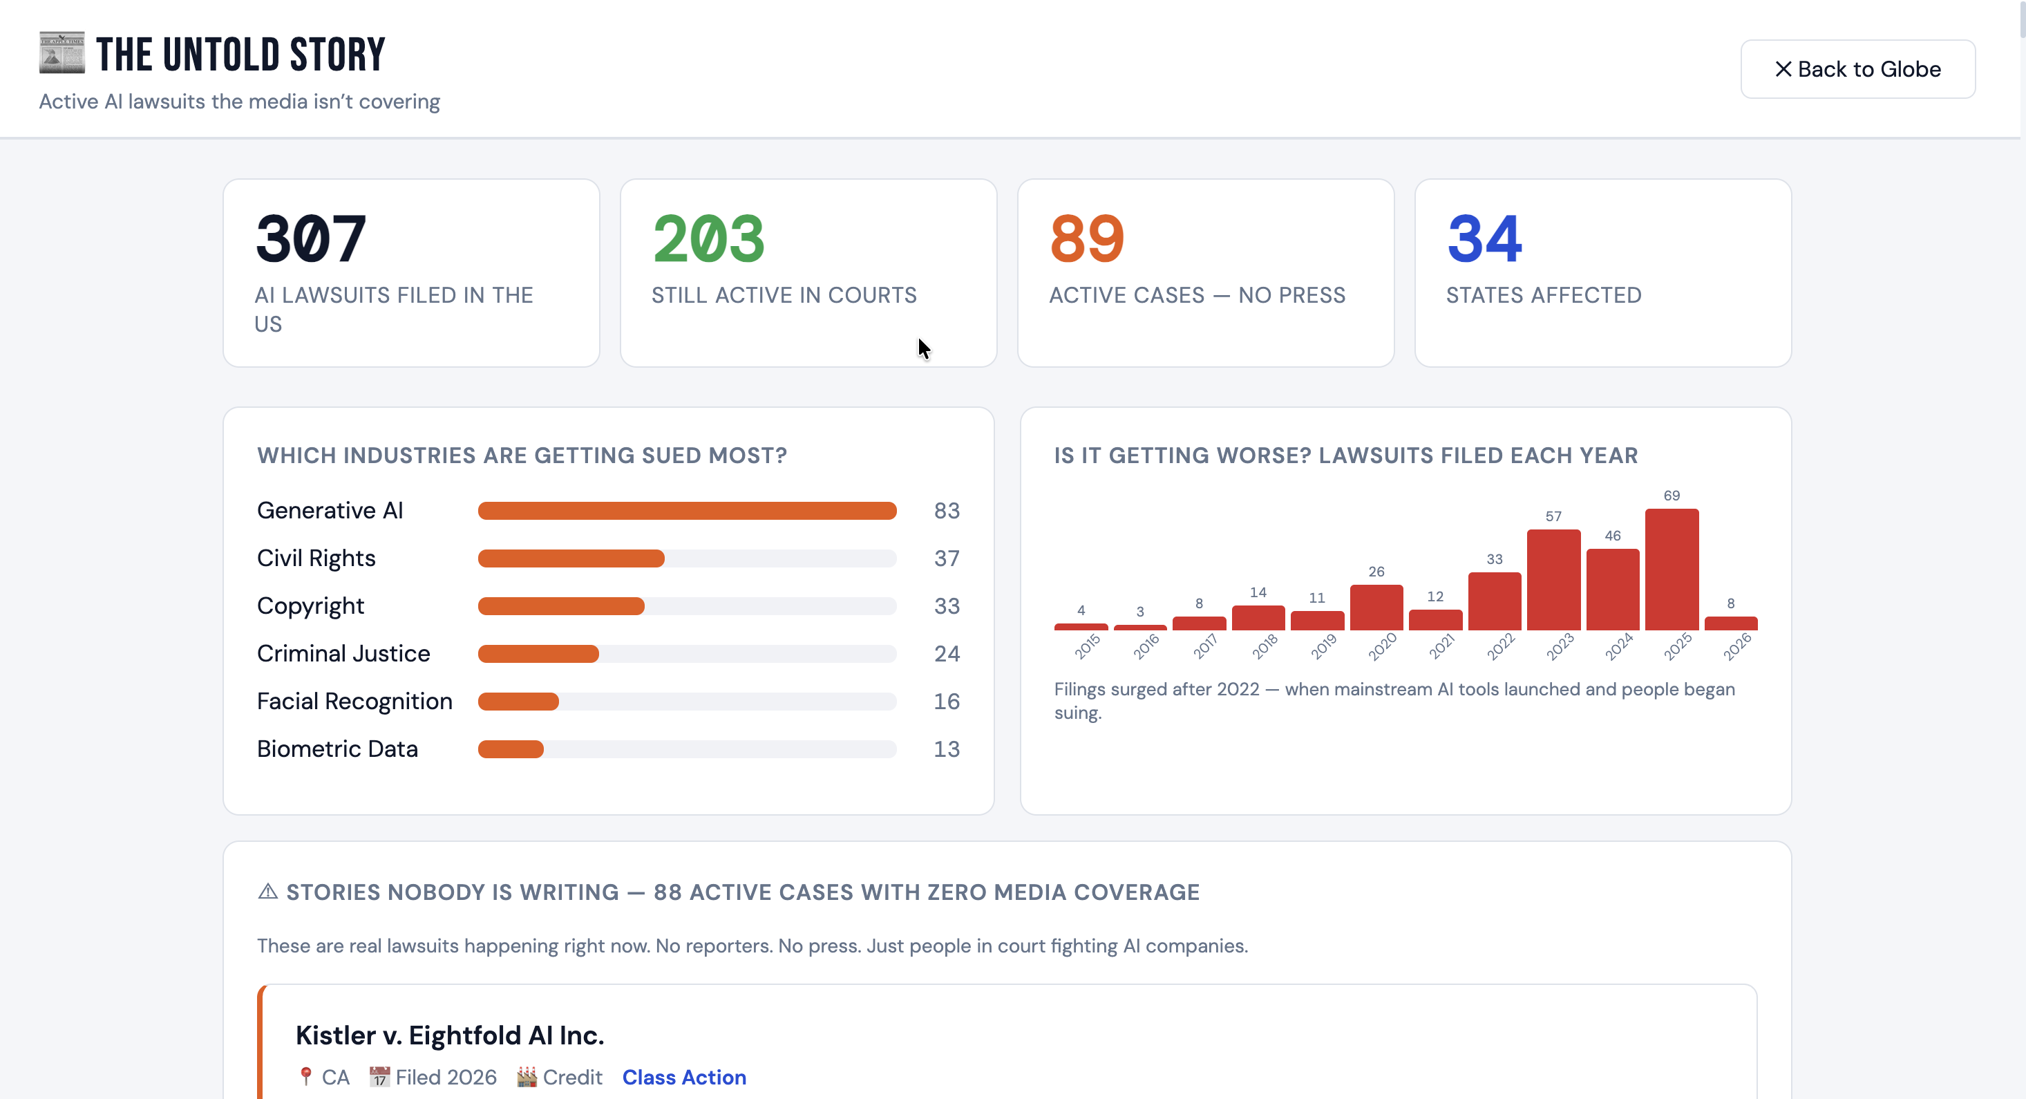
Task: Click the X icon in Back to Globe
Action: coord(1783,69)
